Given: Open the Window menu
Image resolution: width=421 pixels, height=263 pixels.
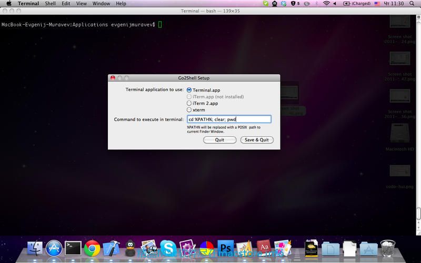Looking at the screenshot, I should pos(101,4).
